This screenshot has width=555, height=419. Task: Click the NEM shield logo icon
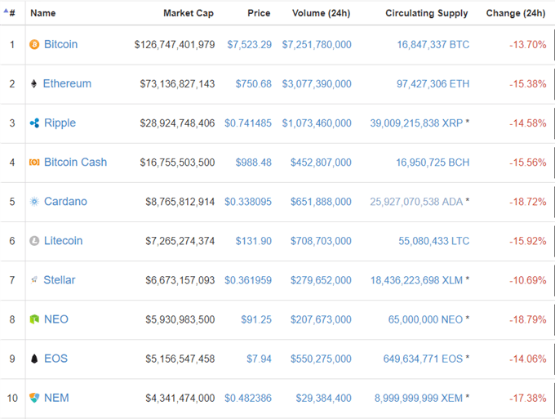click(x=34, y=398)
